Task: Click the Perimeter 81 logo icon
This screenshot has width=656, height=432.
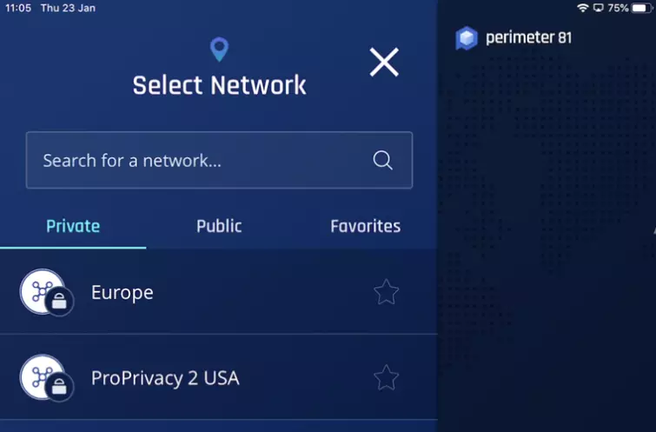Action: click(467, 38)
